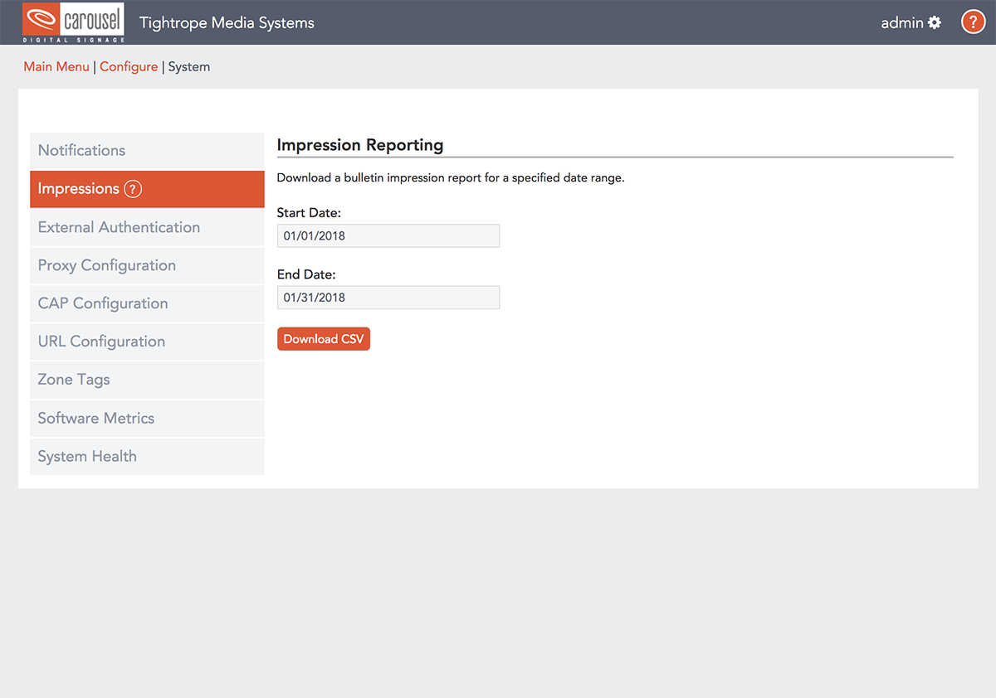The width and height of the screenshot is (996, 698).
Task: Open the admin settings gear icon
Action: pyautogui.click(x=935, y=22)
